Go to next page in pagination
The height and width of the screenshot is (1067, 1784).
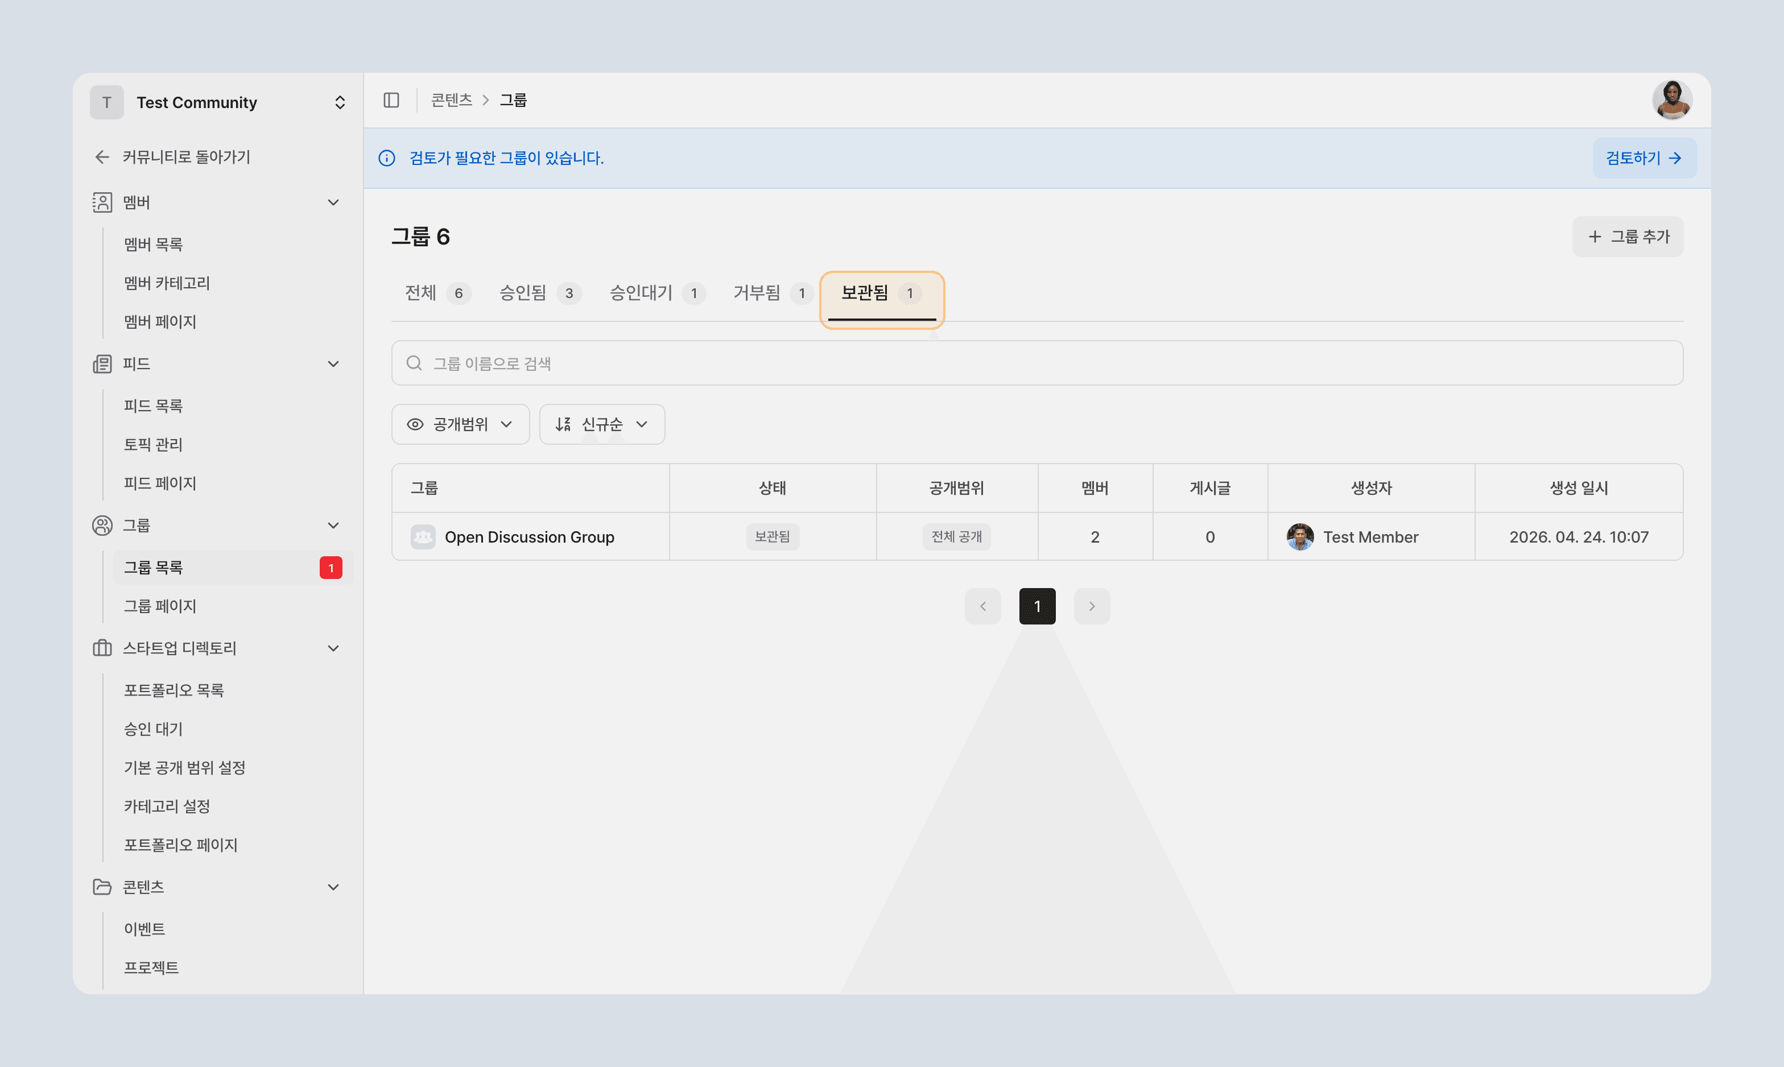(x=1092, y=606)
